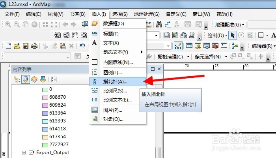Choose 内图廓线(N)... menu entry

117,62
